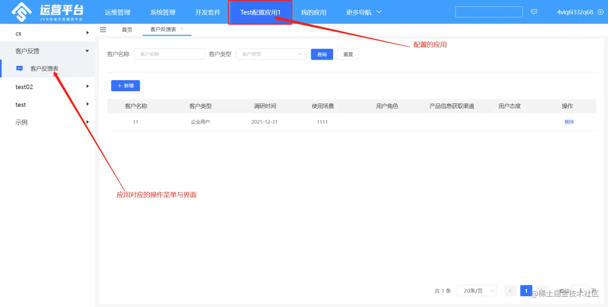Open 系统管理 in top navigation
This screenshot has height=307, width=608.
coord(163,12)
